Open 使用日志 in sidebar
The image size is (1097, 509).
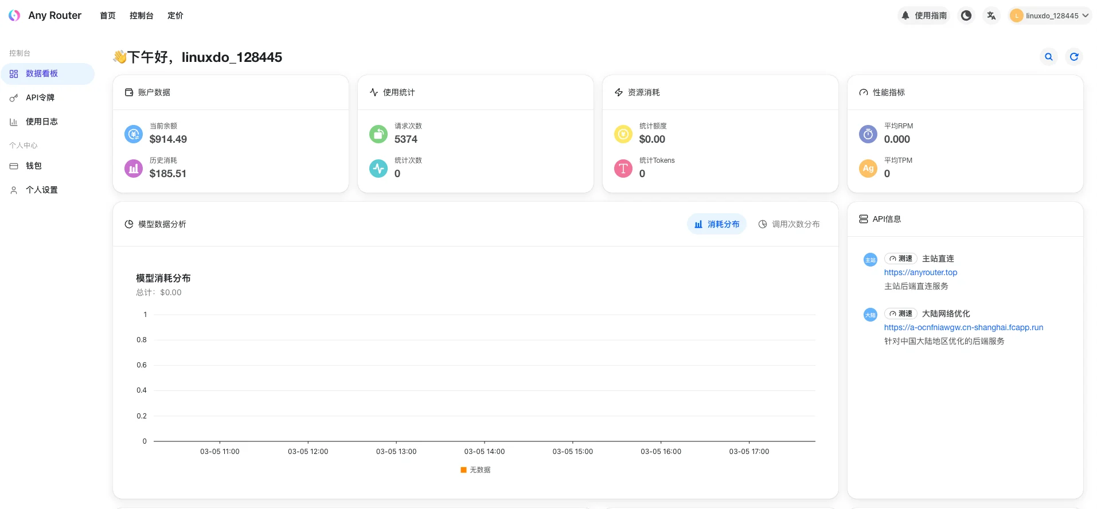coord(41,122)
